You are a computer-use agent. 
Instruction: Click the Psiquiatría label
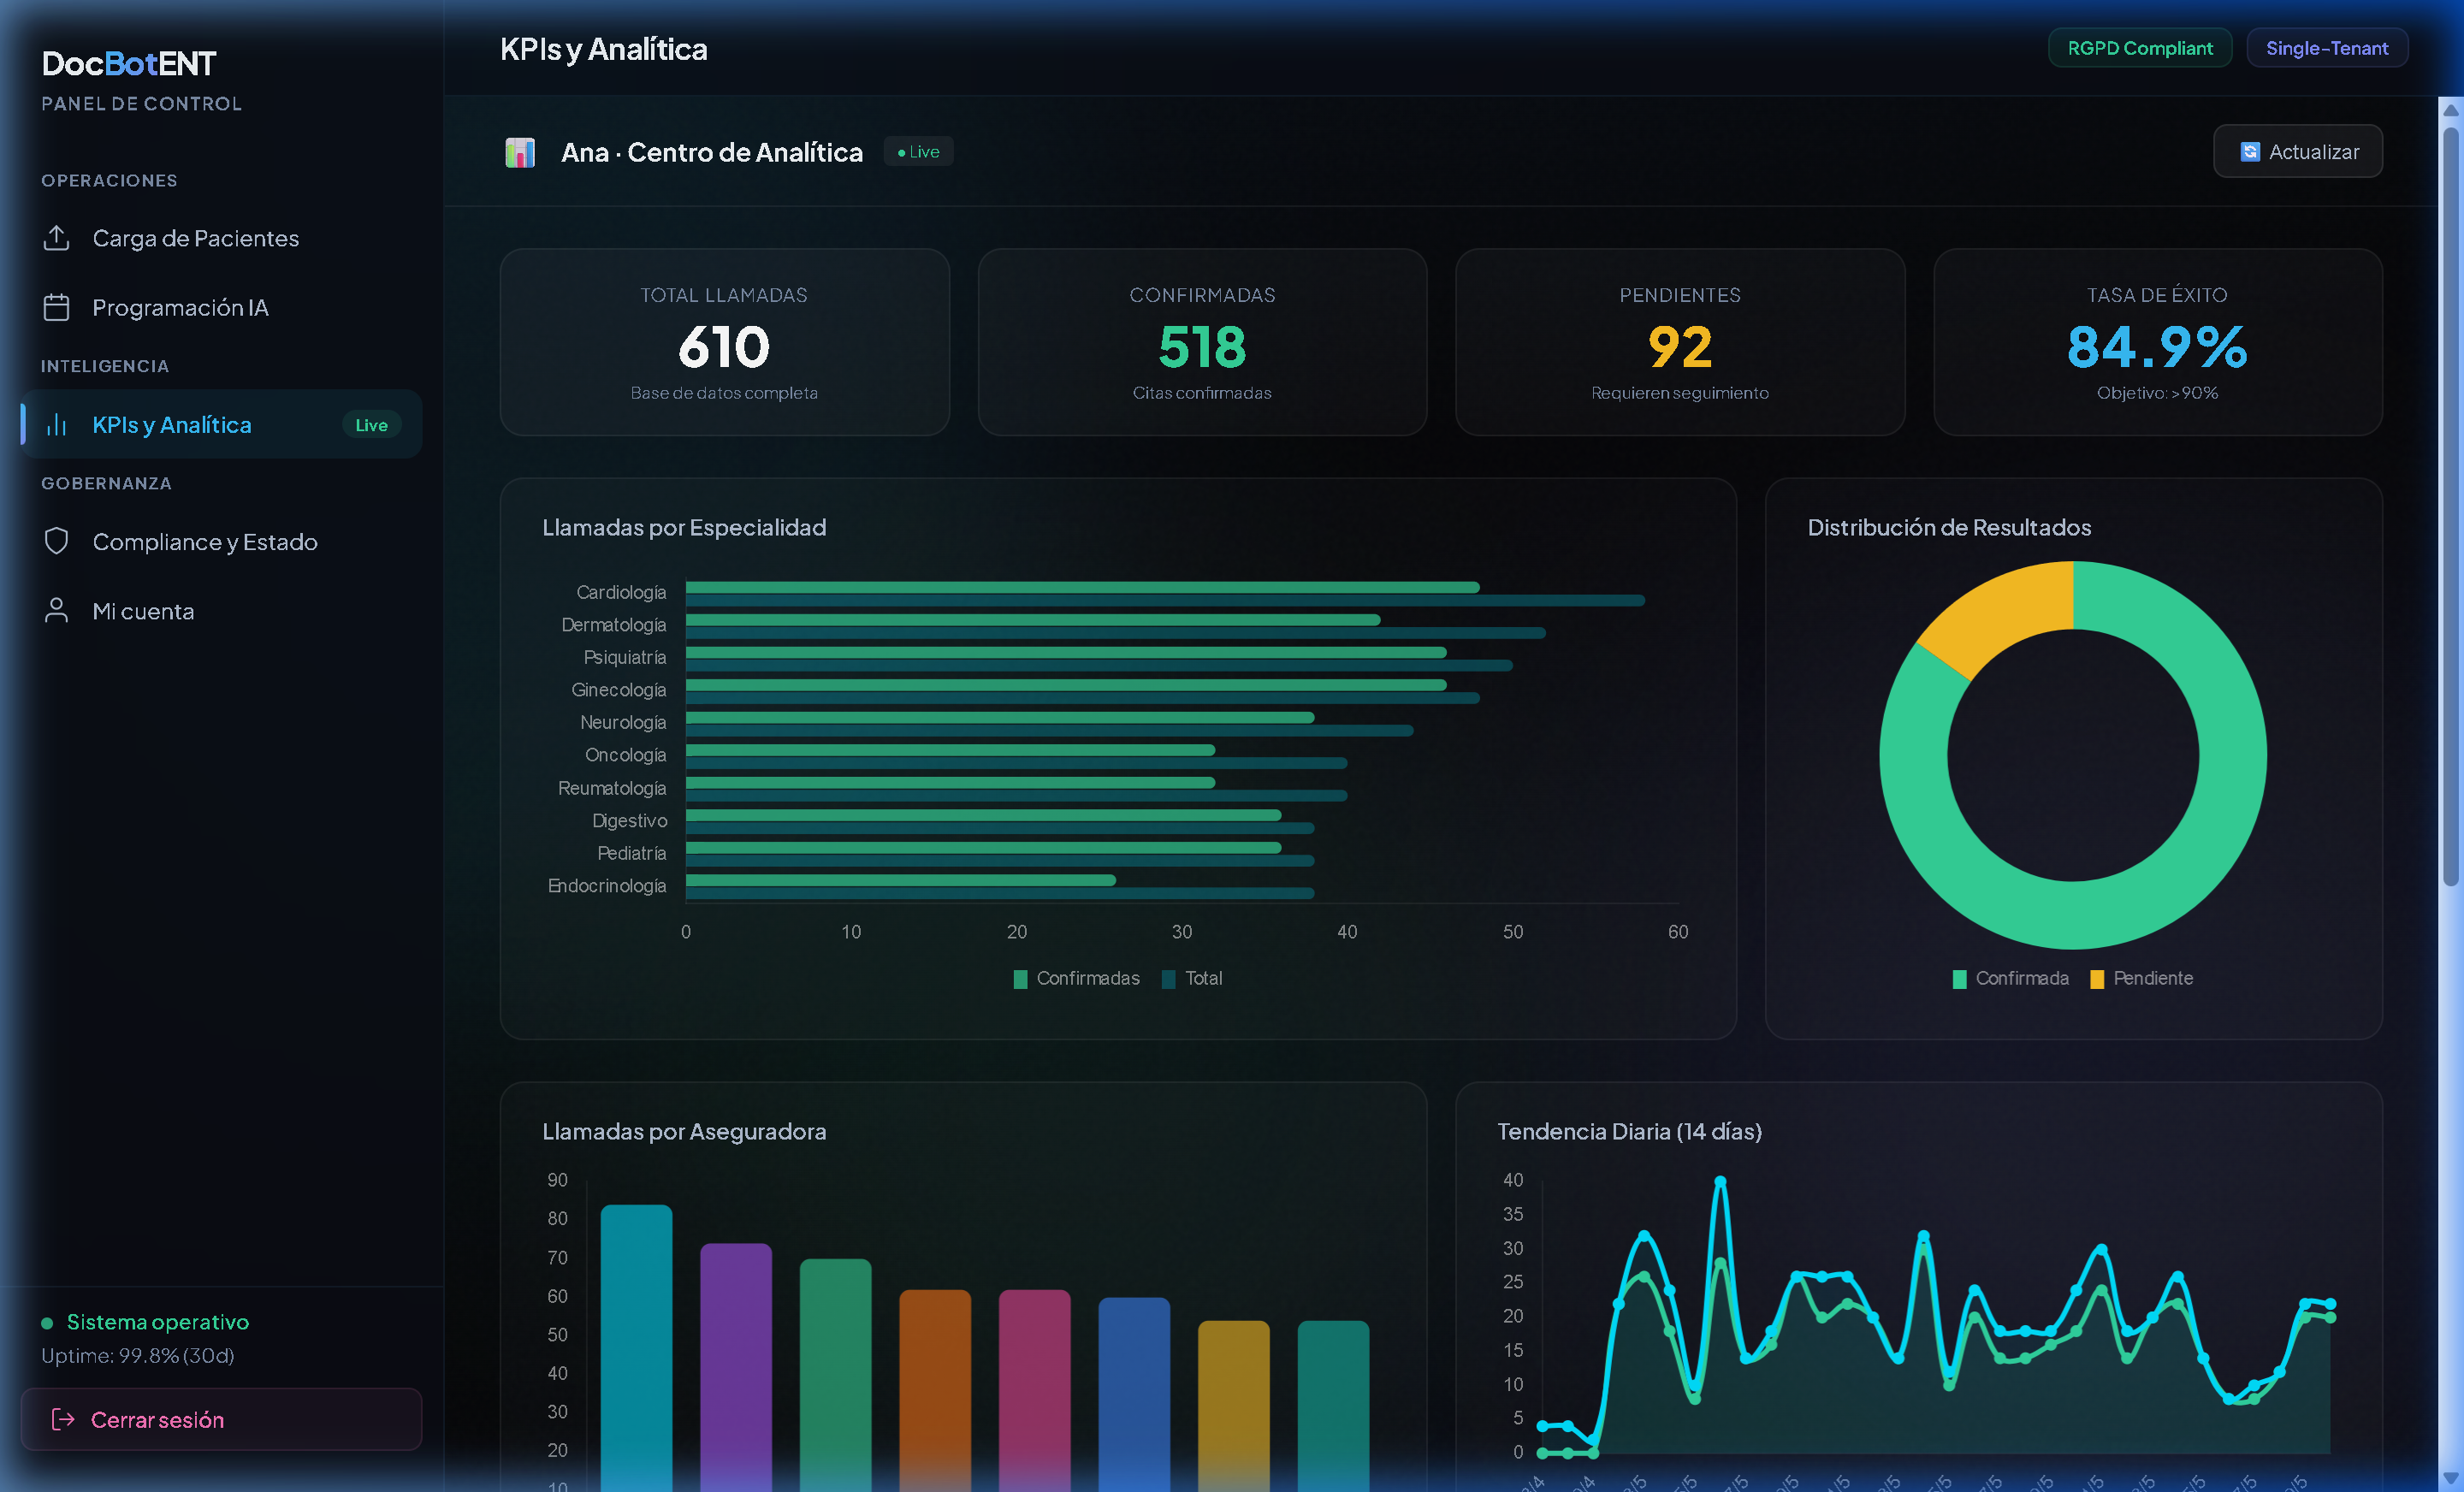click(625, 657)
